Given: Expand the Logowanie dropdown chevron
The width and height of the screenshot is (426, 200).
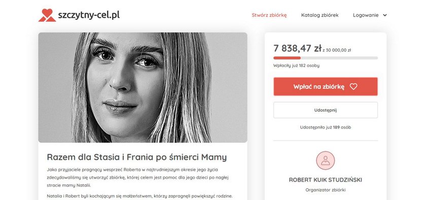Looking at the screenshot, I should (385, 15).
